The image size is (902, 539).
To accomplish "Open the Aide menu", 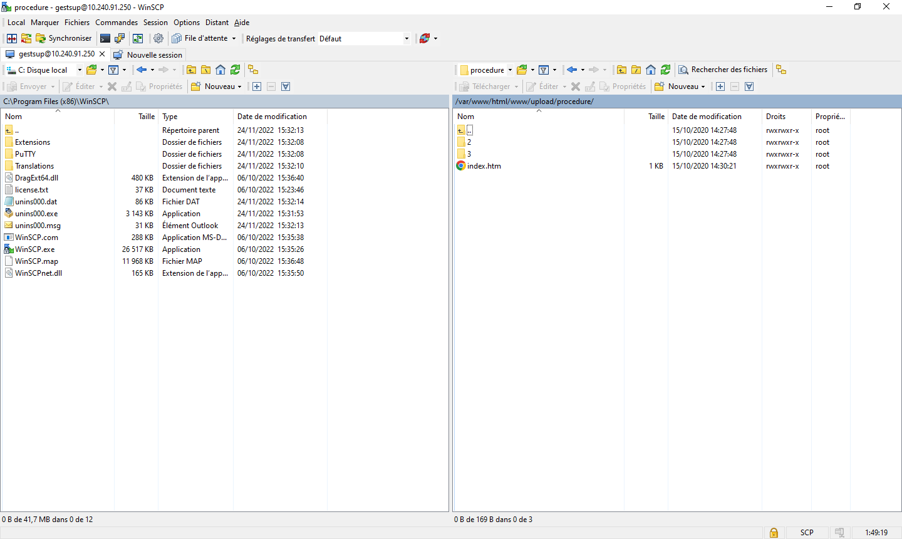I will click(242, 23).
